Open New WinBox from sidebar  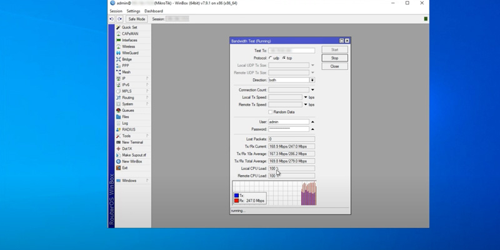coord(132,161)
